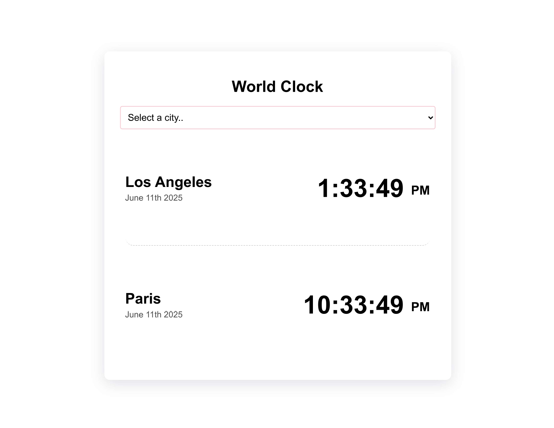The width and height of the screenshot is (554, 428).
Task: Select the Paris city name
Action: click(143, 299)
